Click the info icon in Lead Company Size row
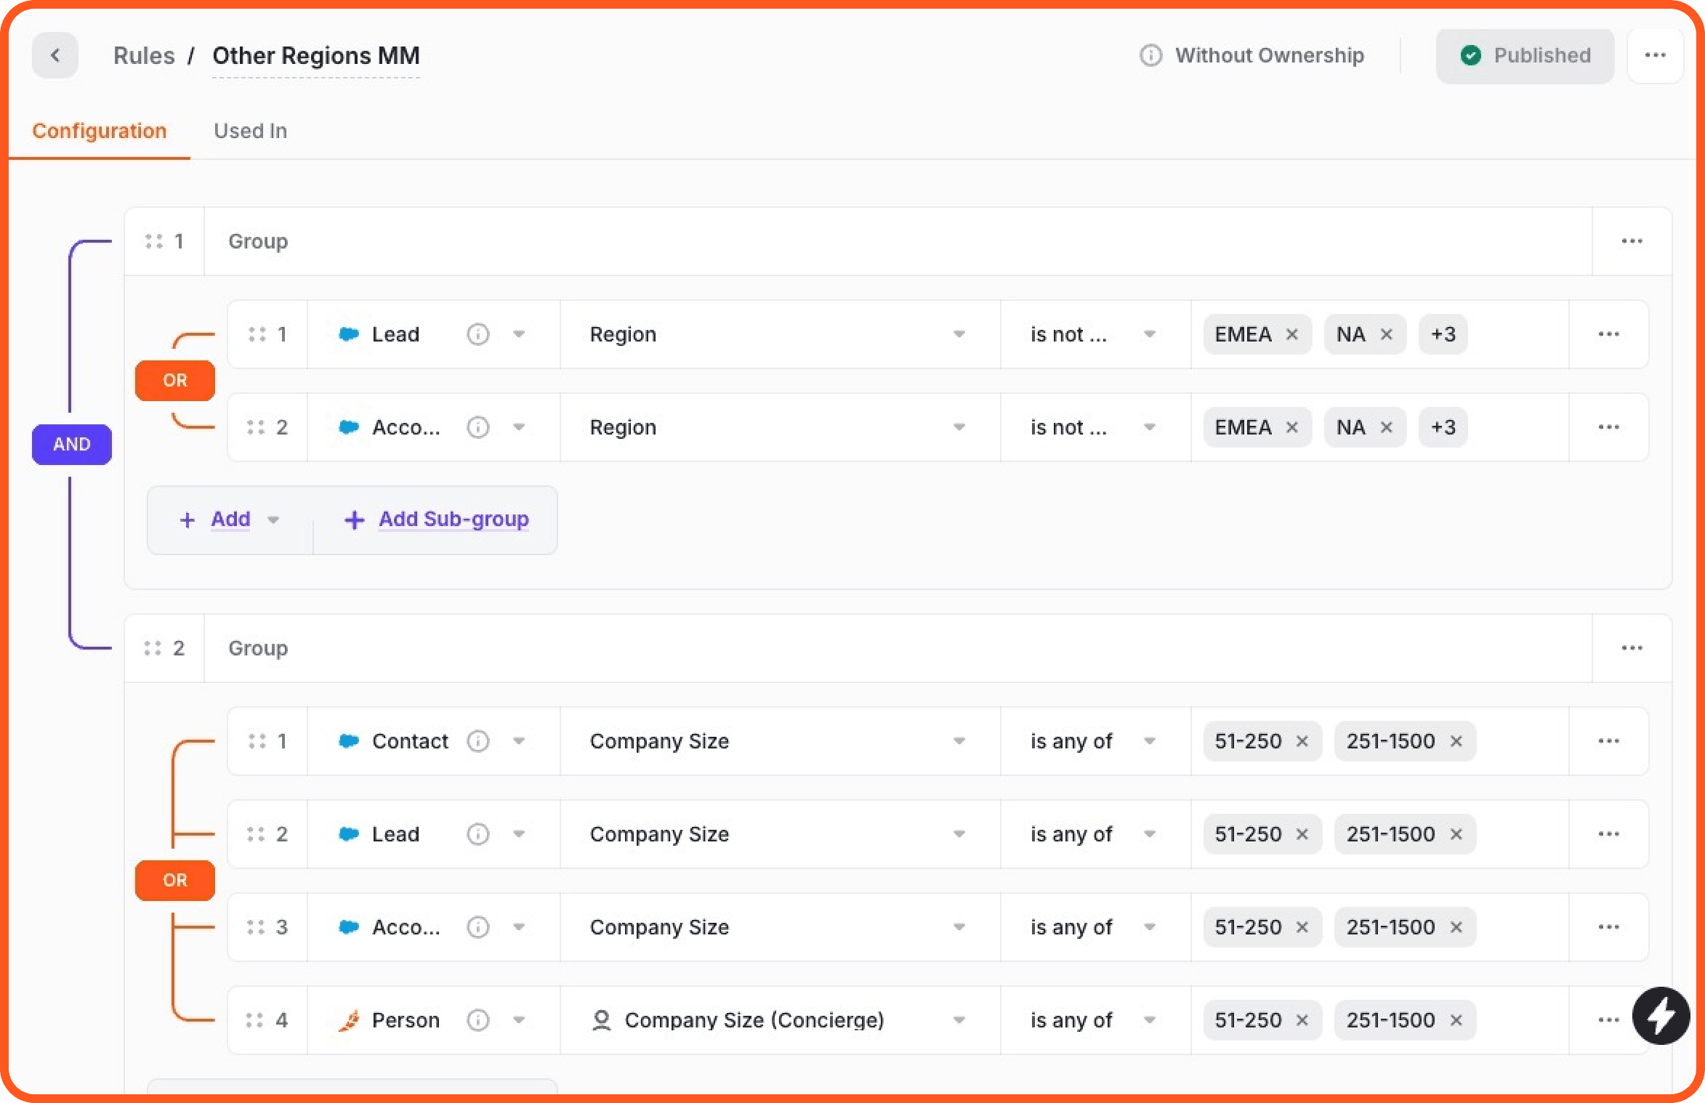Image resolution: width=1705 pixels, height=1103 pixels. 477,834
